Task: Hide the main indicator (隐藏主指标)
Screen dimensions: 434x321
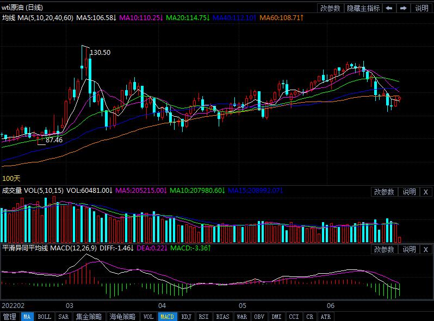Action: 363,8
